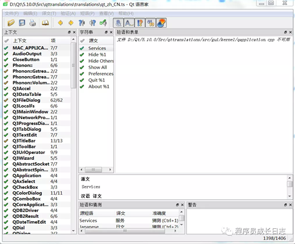The height and width of the screenshot is (244, 295).
Task: Open the 文件(F) menu
Action: [12, 13]
